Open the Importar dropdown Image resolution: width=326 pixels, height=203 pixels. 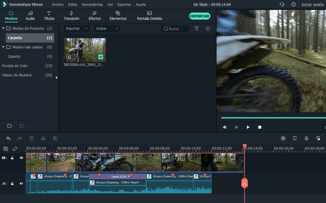pyautogui.click(x=76, y=29)
